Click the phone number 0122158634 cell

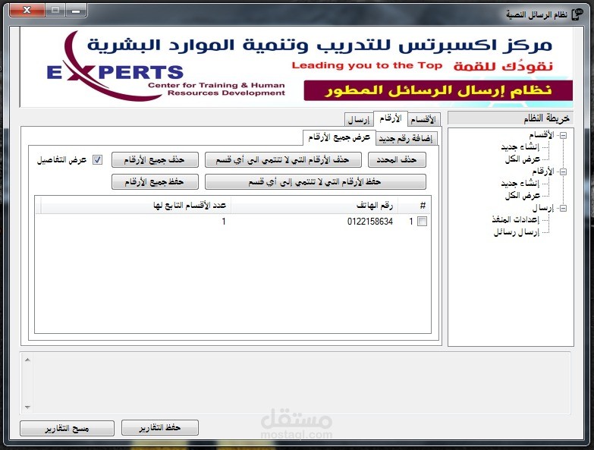click(x=369, y=222)
